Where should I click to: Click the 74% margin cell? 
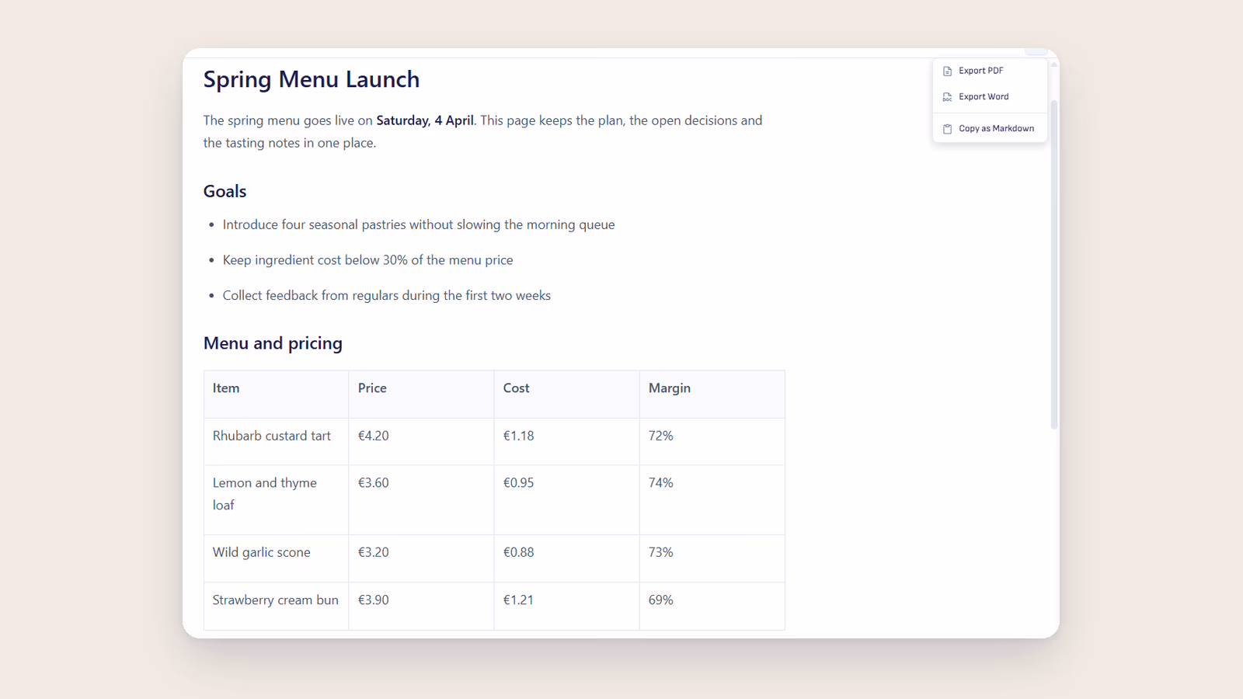pyautogui.click(x=712, y=500)
